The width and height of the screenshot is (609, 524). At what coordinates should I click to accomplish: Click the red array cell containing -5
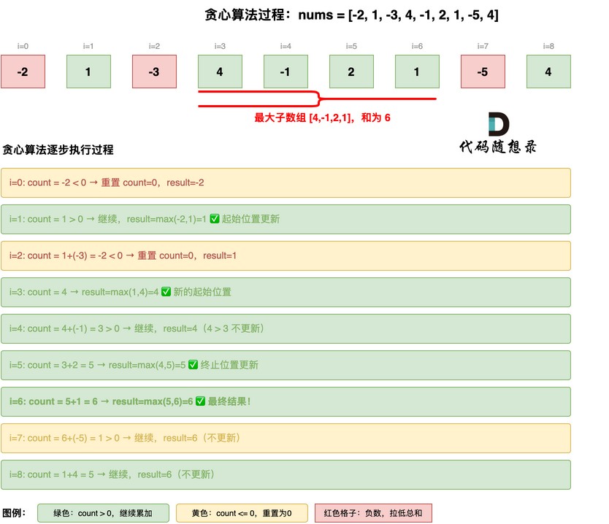[483, 72]
